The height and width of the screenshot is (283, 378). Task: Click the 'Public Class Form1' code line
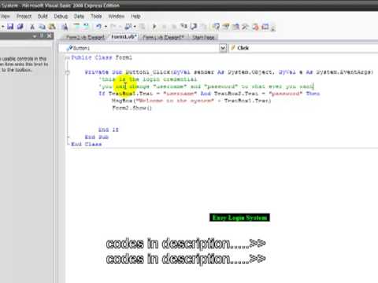(x=102, y=57)
